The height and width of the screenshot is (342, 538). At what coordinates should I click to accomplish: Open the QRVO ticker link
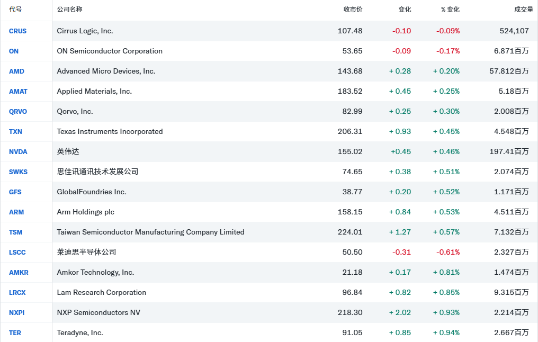[x=18, y=112]
